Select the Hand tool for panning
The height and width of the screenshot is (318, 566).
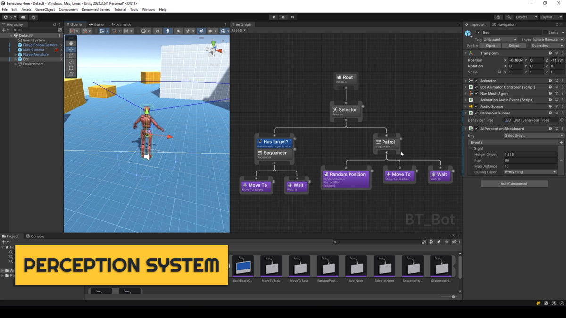tap(71, 43)
